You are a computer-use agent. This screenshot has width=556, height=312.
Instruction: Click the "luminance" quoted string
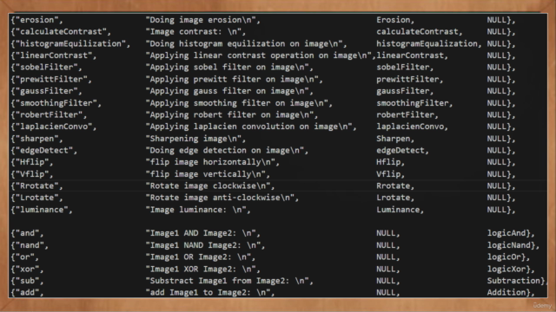tap(42, 210)
